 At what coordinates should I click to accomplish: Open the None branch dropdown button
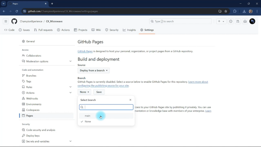(84, 92)
